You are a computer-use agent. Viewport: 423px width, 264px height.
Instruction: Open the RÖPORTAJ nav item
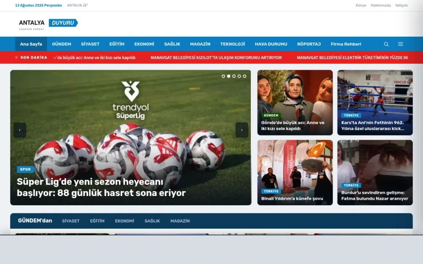click(309, 44)
